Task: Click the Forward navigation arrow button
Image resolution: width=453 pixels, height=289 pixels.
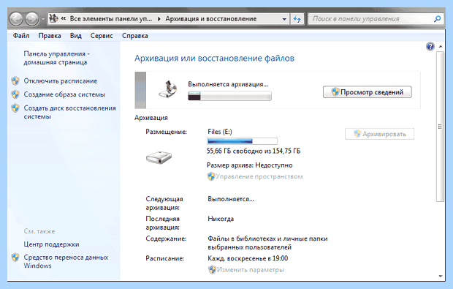Action: coord(31,19)
